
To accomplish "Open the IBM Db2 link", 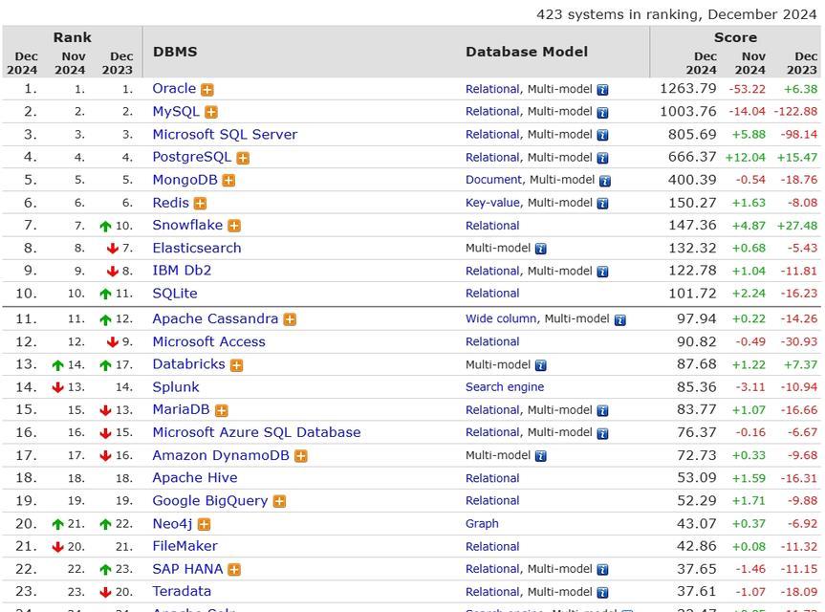I will [x=182, y=271].
